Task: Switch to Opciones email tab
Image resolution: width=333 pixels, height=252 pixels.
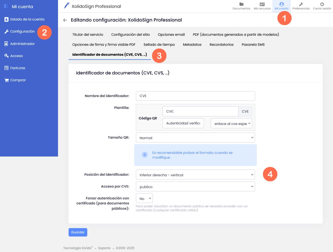Action: pos(171,35)
